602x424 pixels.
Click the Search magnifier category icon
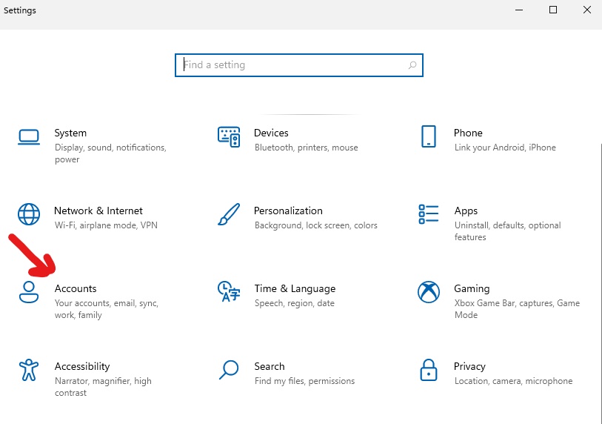[229, 369]
